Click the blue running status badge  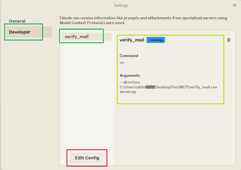coord(156,40)
